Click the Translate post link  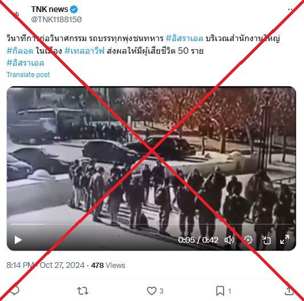(28, 75)
